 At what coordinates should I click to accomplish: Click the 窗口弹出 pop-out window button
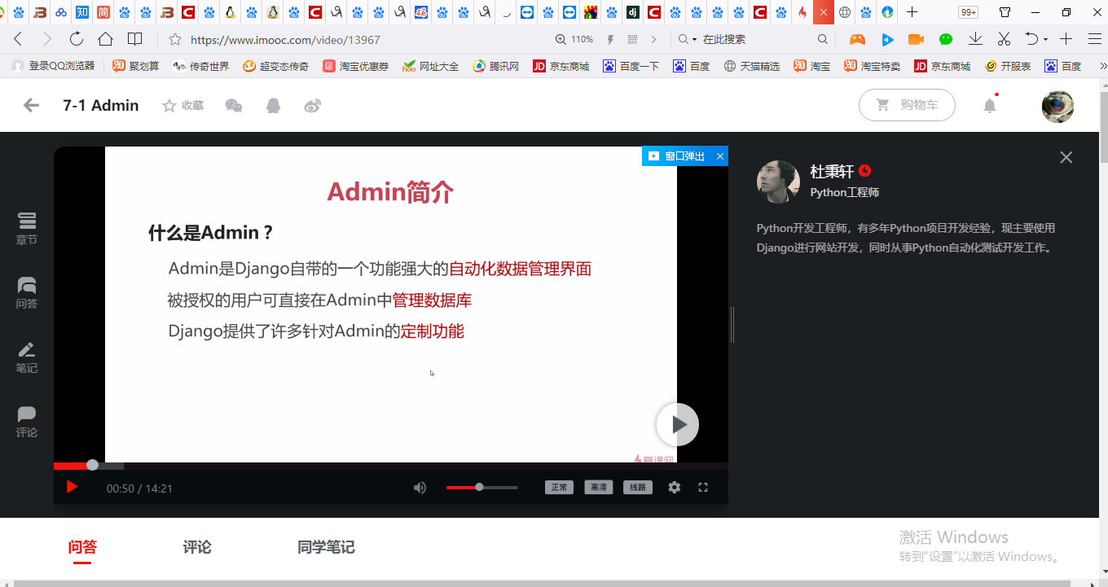(x=676, y=156)
